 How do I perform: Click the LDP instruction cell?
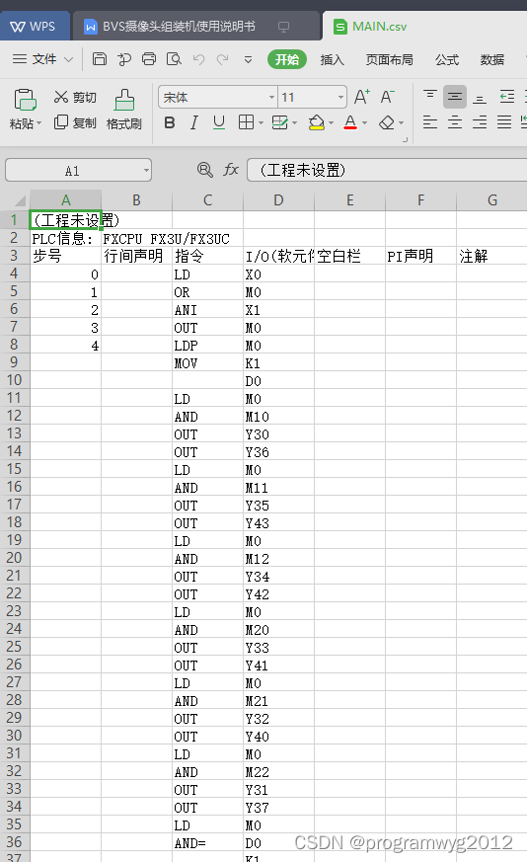click(x=207, y=346)
